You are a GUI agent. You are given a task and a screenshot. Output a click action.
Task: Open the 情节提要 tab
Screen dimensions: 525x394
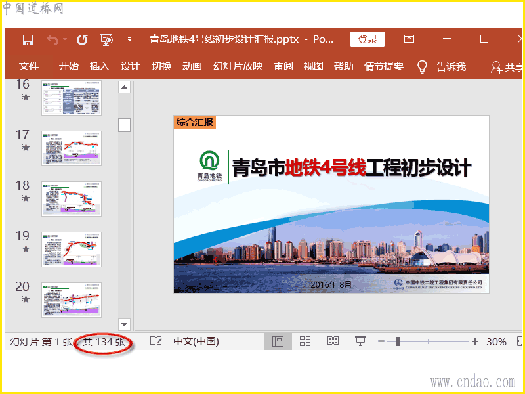(x=384, y=66)
